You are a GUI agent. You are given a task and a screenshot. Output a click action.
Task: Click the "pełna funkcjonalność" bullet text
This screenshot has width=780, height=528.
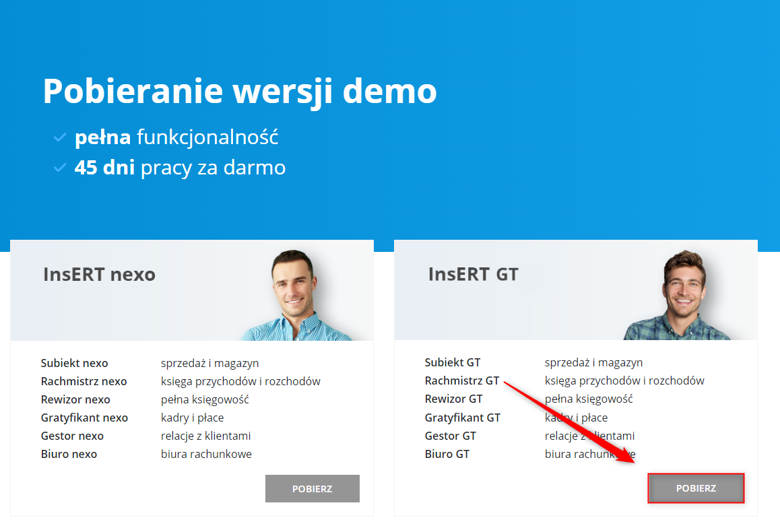[x=176, y=137]
